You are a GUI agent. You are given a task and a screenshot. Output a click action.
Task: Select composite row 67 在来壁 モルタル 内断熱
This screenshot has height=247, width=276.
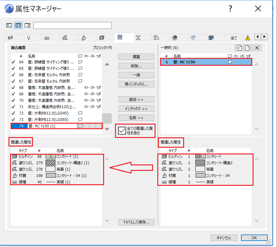click(56, 81)
